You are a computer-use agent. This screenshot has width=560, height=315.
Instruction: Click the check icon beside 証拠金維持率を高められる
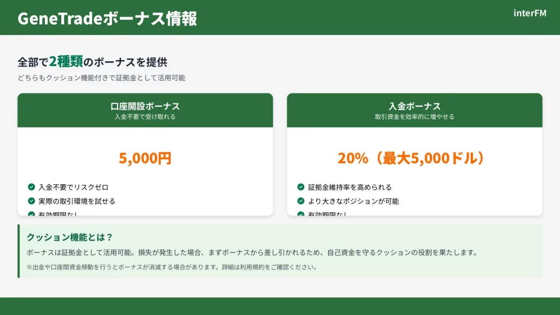(301, 187)
